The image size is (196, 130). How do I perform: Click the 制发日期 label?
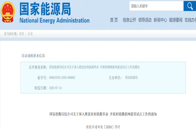point(41,88)
